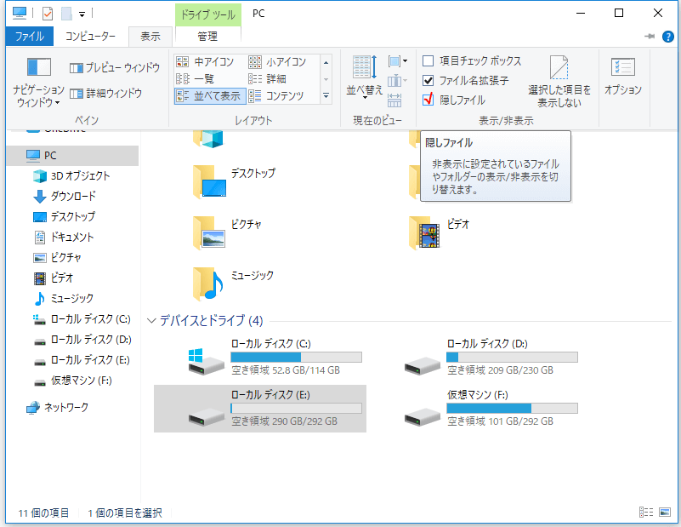Select the ローカル ディスク (E:) drive icon
This screenshot has width=681, height=527.
206,416
